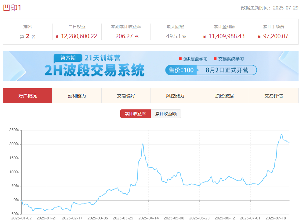301x224 pixels.
Task: Switch to the 风控能力 tab
Action: coord(175,96)
